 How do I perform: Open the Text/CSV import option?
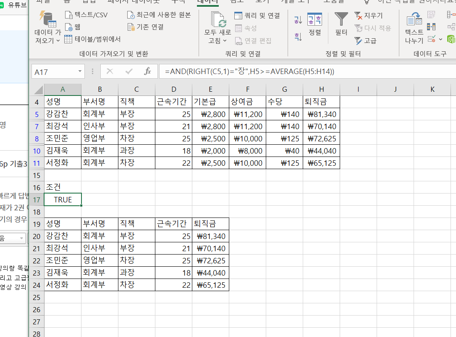pyautogui.click(x=86, y=15)
